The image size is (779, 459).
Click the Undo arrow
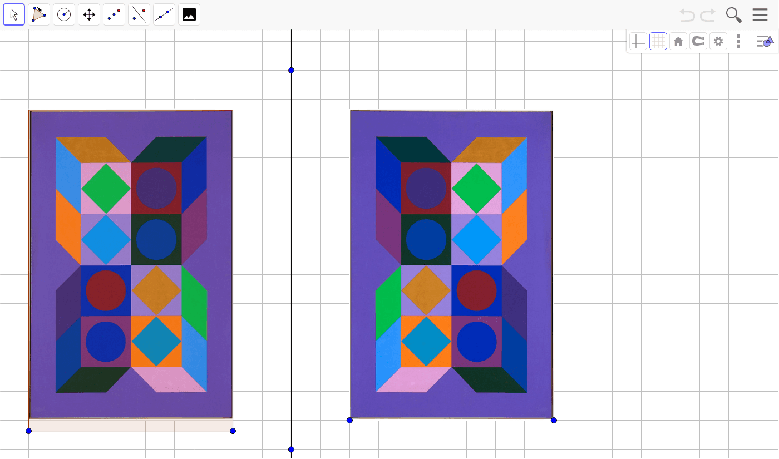[x=687, y=15]
